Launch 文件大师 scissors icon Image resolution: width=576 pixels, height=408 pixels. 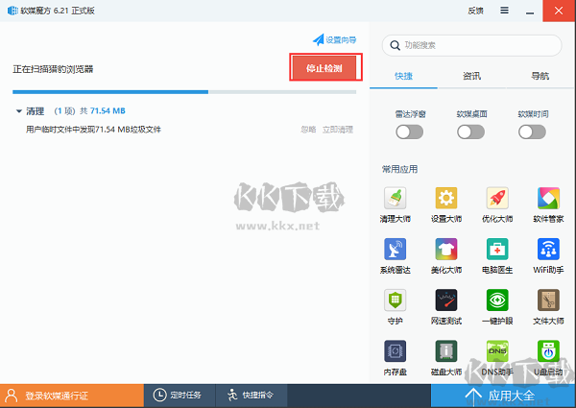pos(548,300)
